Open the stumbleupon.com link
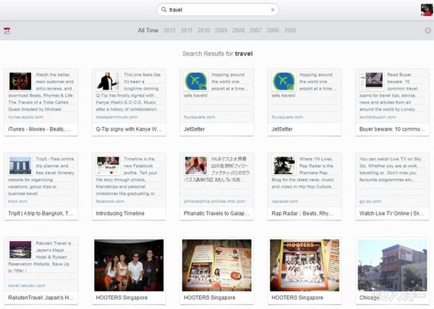The image size is (434, 309). tap(378, 117)
